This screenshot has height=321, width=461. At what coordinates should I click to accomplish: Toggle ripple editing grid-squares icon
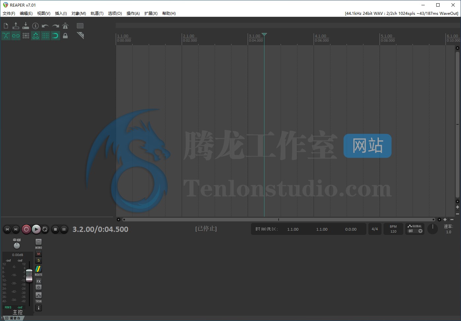(26, 36)
